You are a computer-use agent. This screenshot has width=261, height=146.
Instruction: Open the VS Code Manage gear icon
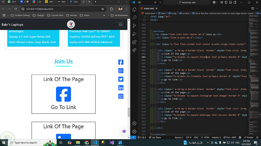pyautogui.click(x=134, y=131)
